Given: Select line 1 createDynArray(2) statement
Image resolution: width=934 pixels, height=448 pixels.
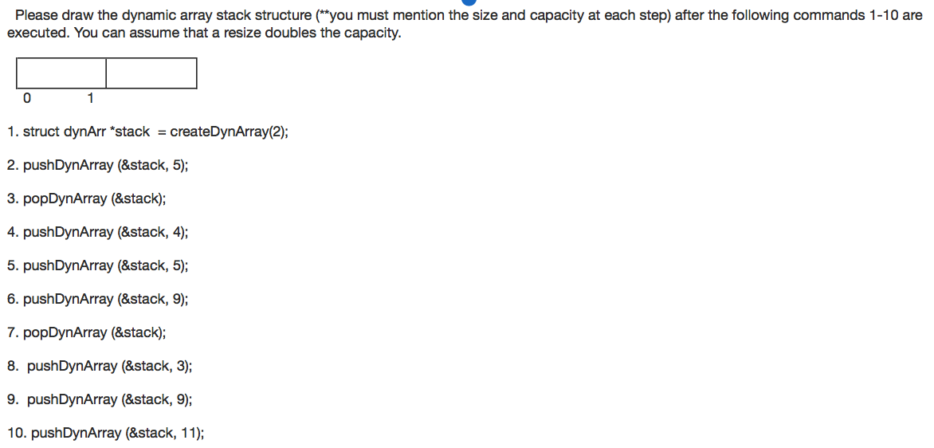Looking at the screenshot, I should point(147,132).
